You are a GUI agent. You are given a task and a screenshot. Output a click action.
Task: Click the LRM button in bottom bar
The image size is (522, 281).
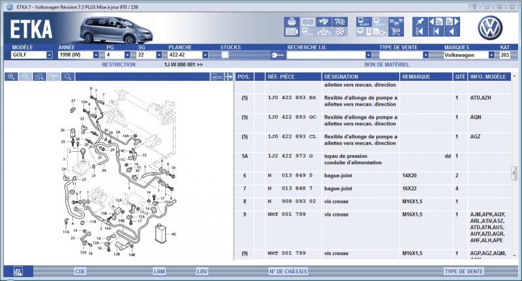tap(159, 271)
